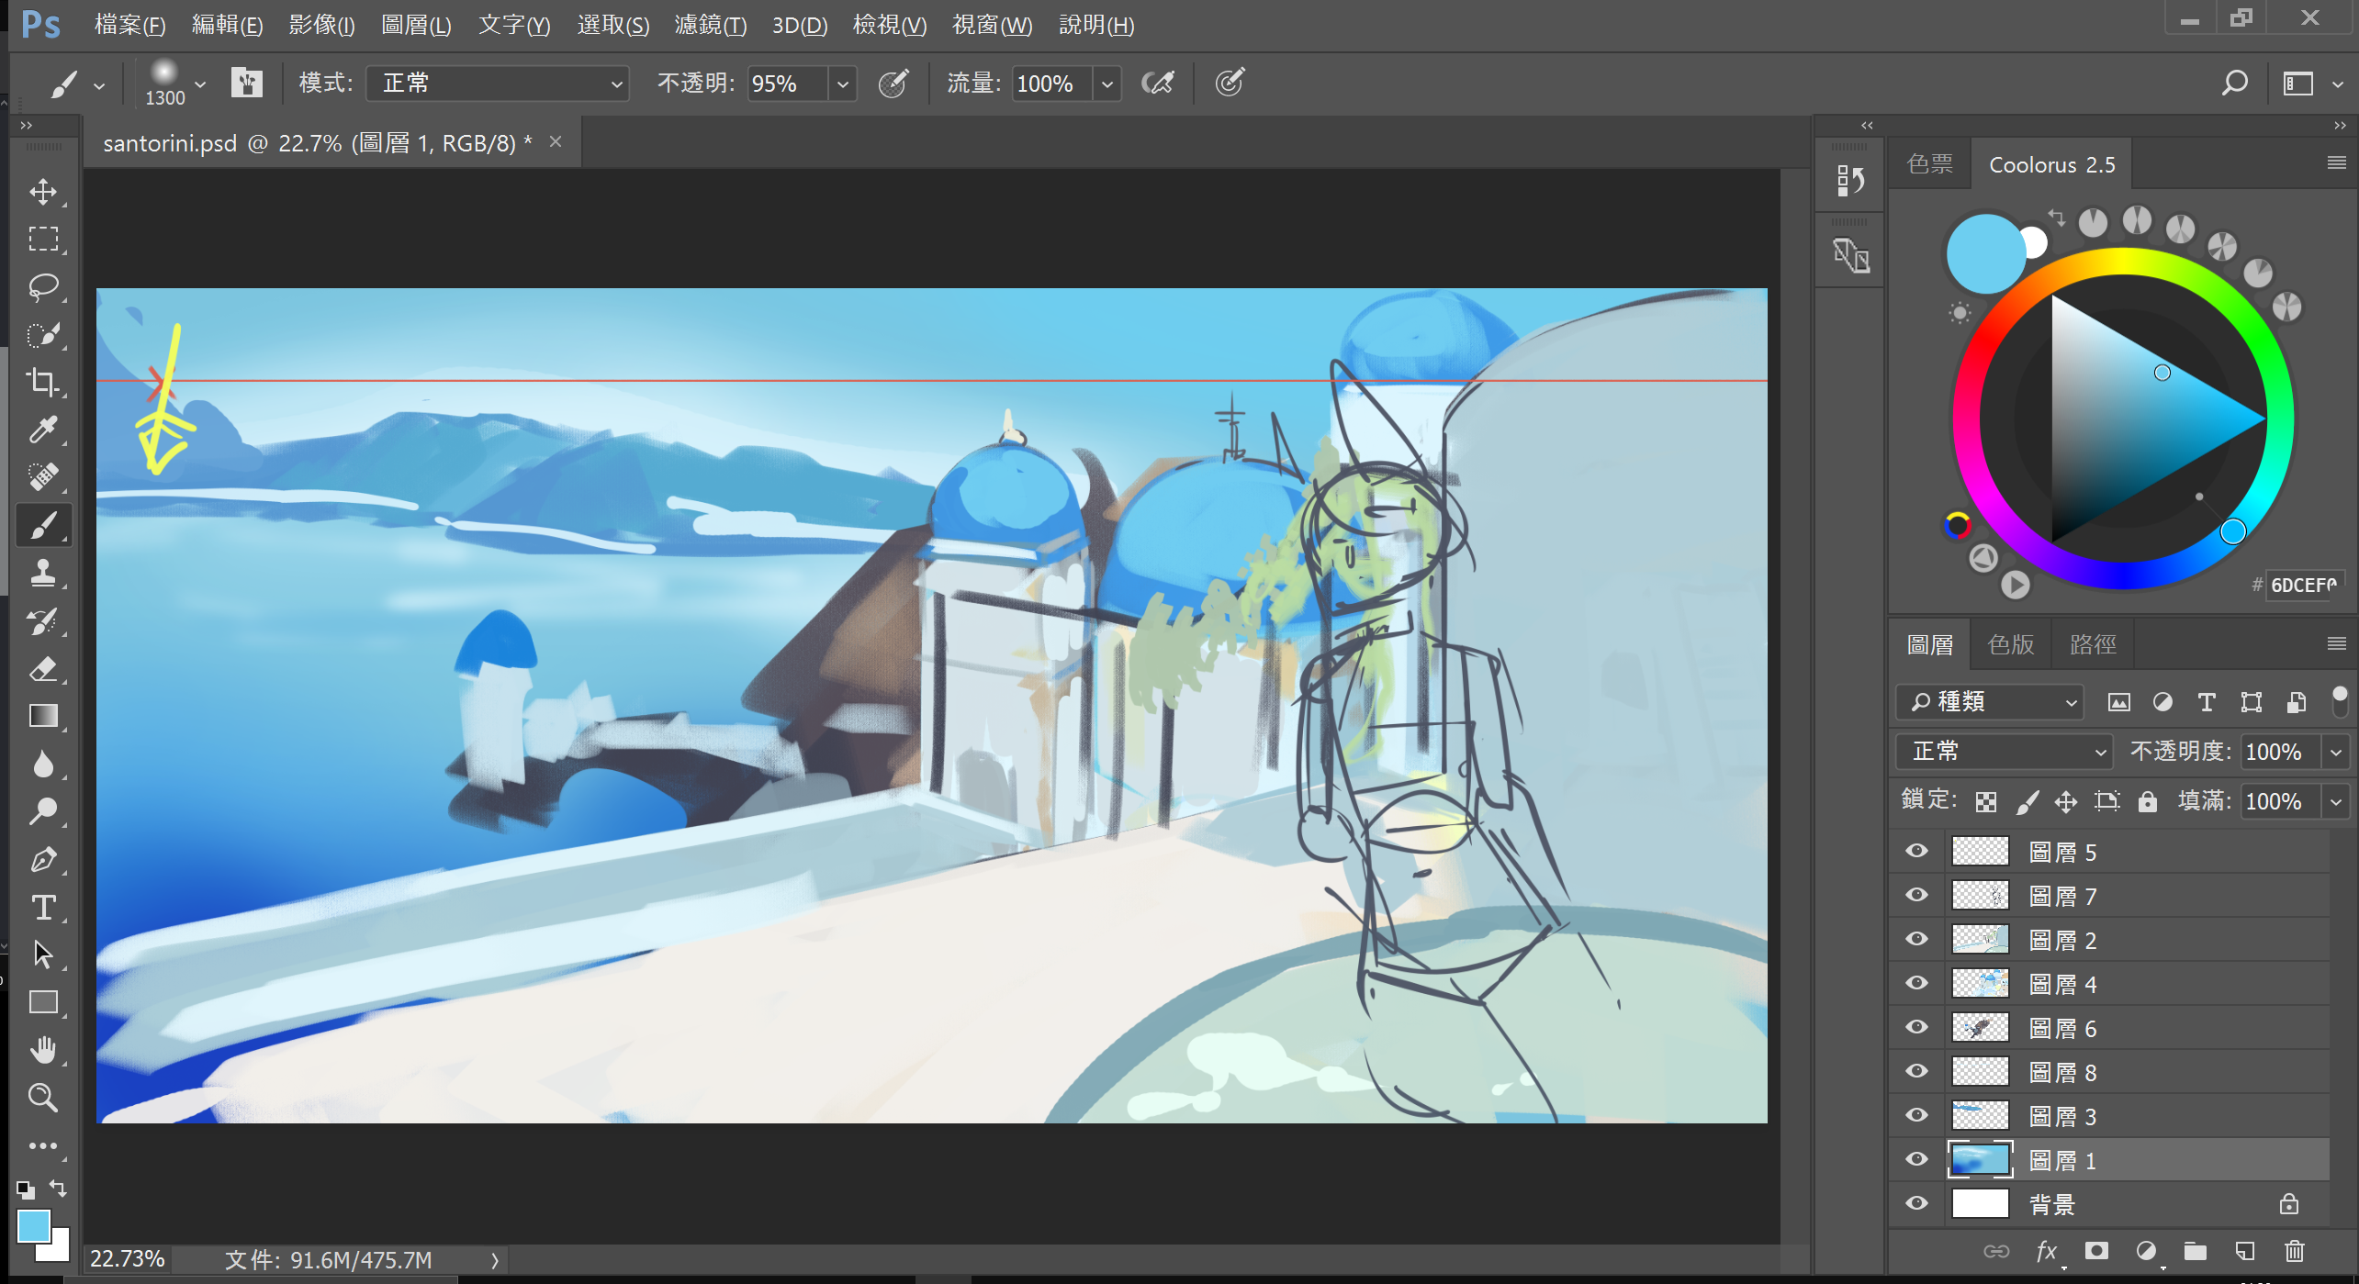Open the 不透明 opacity slider dropdown
The height and width of the screenshot is (1284, 2359).
pyautogui.click(x=842, y=84)
